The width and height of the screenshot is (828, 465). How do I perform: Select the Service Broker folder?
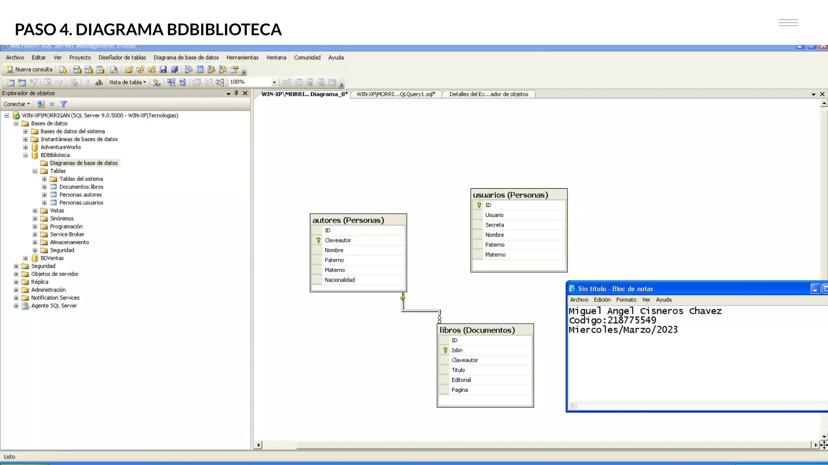67,235
